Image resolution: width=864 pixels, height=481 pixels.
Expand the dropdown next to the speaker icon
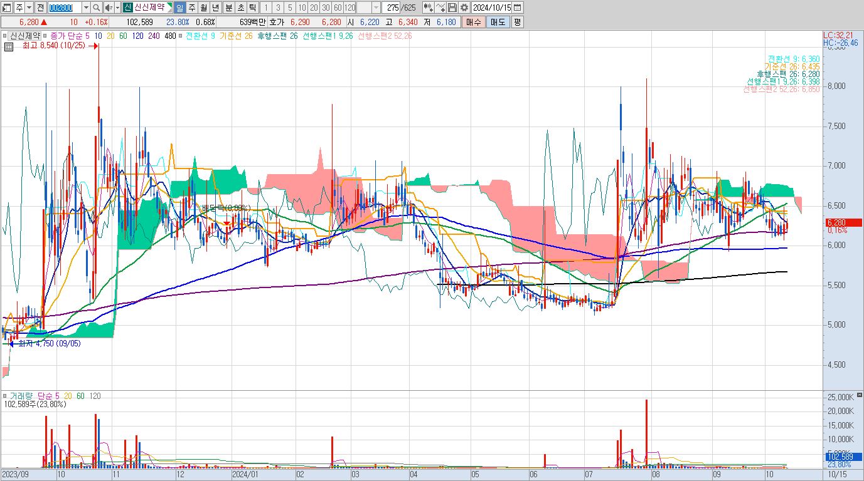[x=117, y=8]
